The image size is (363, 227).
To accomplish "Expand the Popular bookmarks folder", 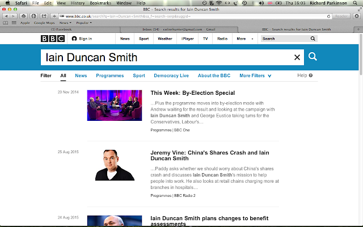I will (x=84, y=23).
